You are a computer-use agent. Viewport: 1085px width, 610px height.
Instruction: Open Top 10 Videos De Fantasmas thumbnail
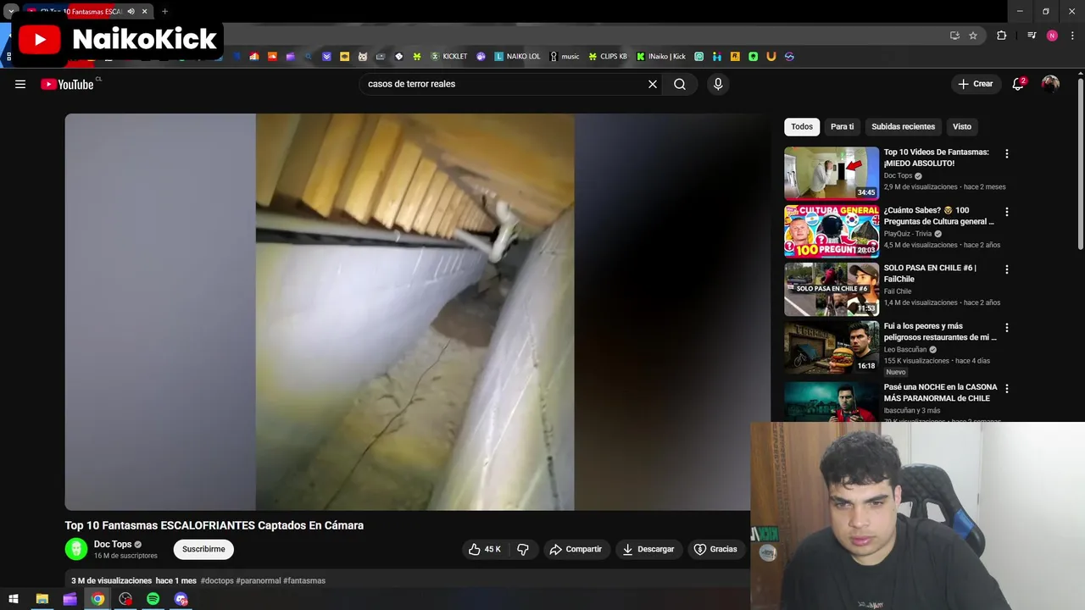click(x=832, y=174)
